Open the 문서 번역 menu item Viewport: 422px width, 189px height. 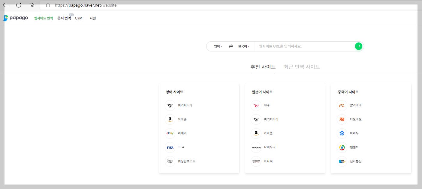point(64,18)
